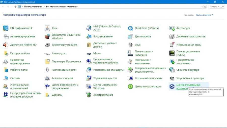Open Диспетчер Realtek HD speaker icon

point(6,45)
